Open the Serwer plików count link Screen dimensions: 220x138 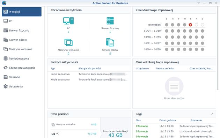(110, 53)
